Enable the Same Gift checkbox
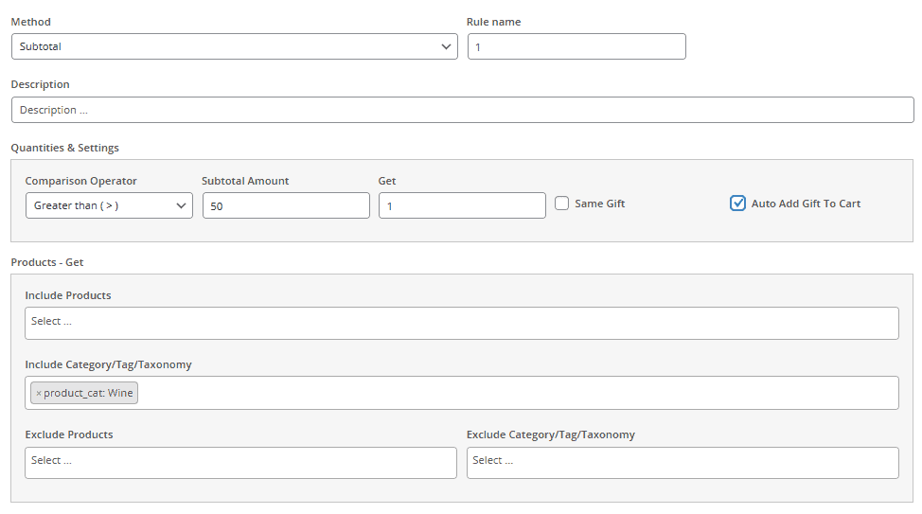 (x=562, y=204)
